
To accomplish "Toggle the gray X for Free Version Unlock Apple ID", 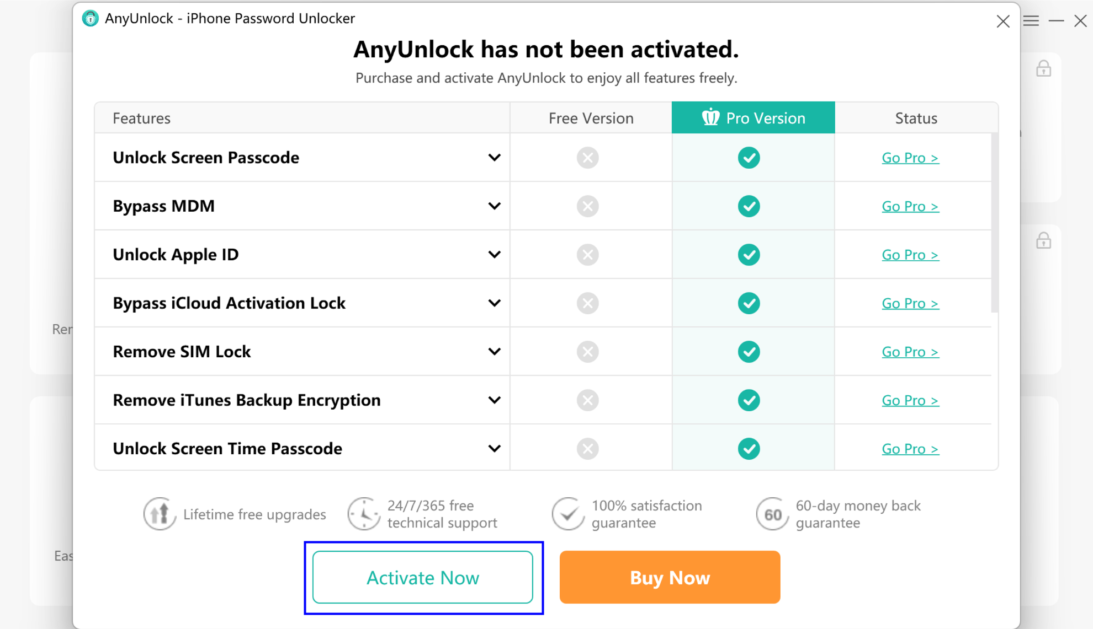I will [588, 254].
